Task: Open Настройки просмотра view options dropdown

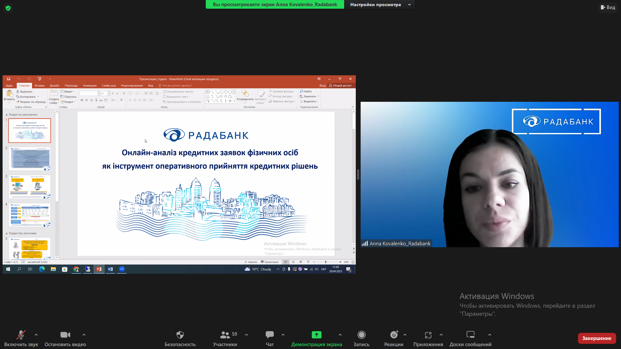Action: (x=380, y=5)
